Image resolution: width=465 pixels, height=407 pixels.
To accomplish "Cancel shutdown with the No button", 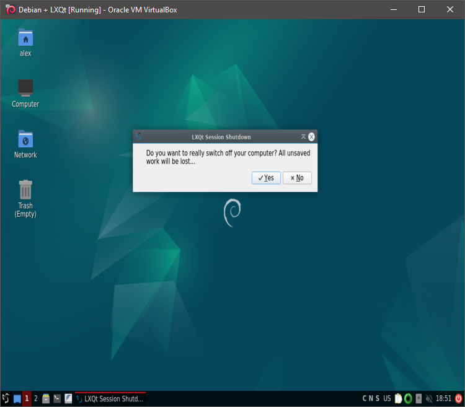I will coord(297,178).
